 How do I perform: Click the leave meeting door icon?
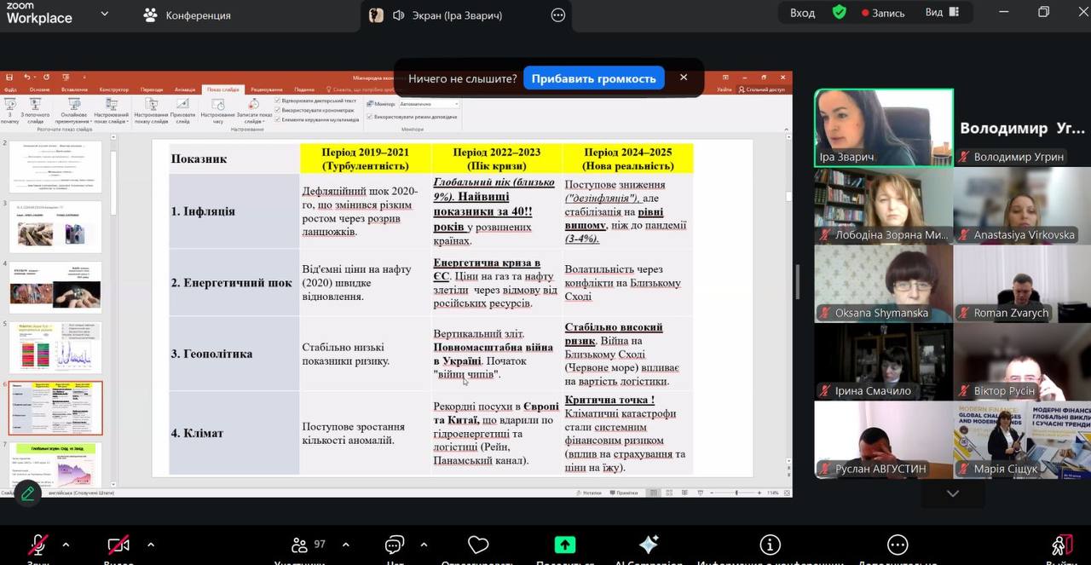coord(1061,545)
